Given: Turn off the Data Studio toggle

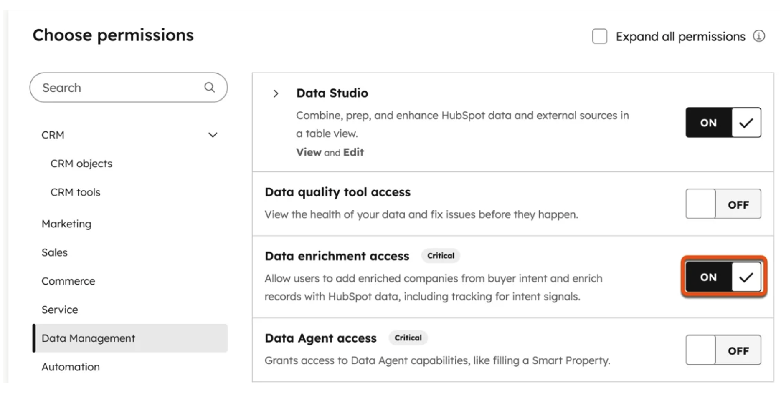Looking at the screenshot, I should 723,123.
